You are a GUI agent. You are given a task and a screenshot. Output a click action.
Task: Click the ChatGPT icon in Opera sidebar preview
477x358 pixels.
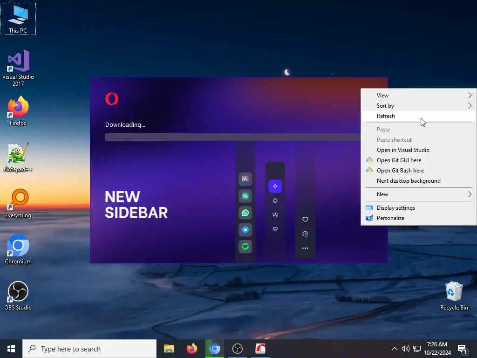(245, 196)
